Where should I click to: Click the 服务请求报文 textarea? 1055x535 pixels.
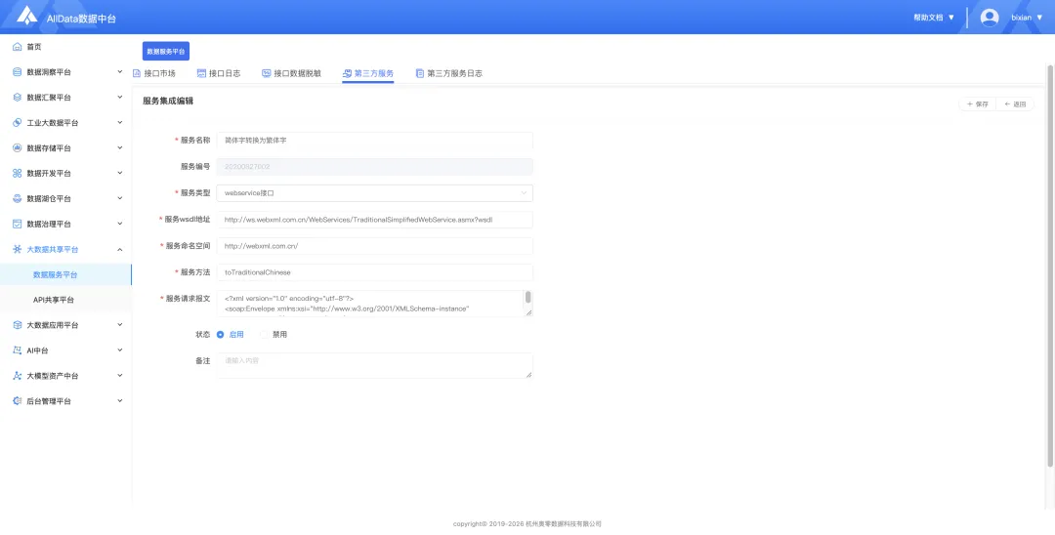(375, 304)
